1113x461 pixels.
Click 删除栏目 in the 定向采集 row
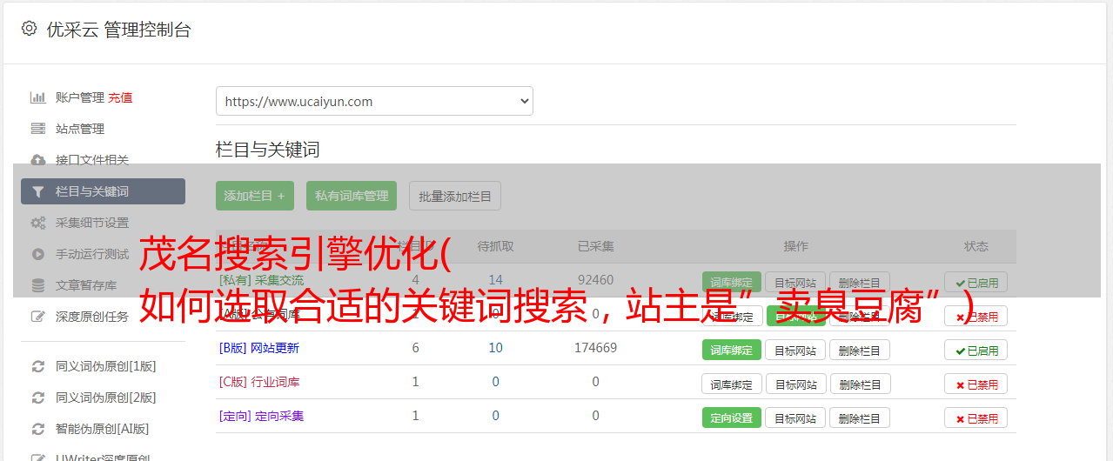[860, 418]
